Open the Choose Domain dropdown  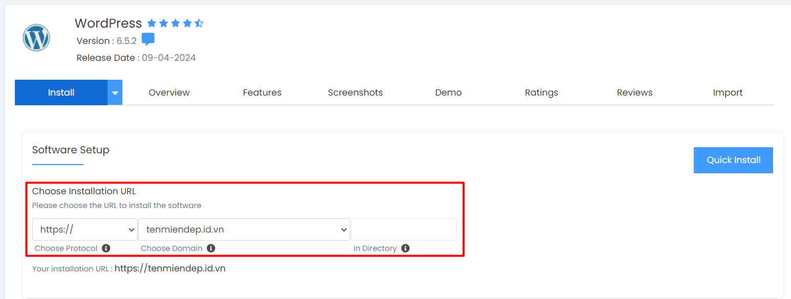coord(244,229)
